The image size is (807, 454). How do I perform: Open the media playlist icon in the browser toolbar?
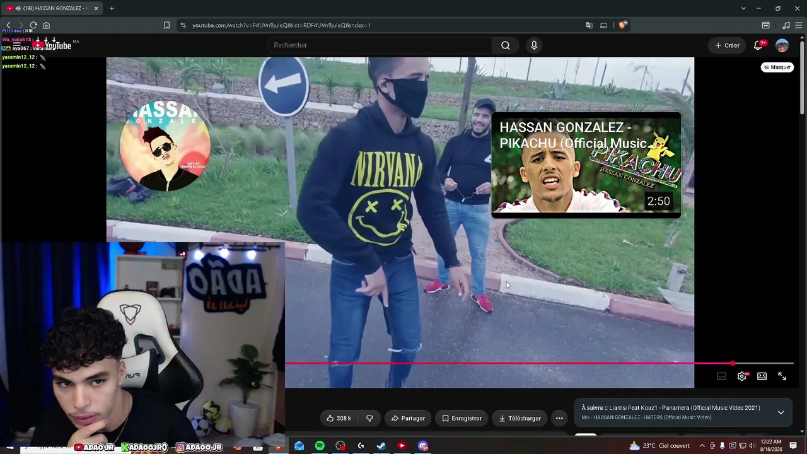[x=786, y=25]
